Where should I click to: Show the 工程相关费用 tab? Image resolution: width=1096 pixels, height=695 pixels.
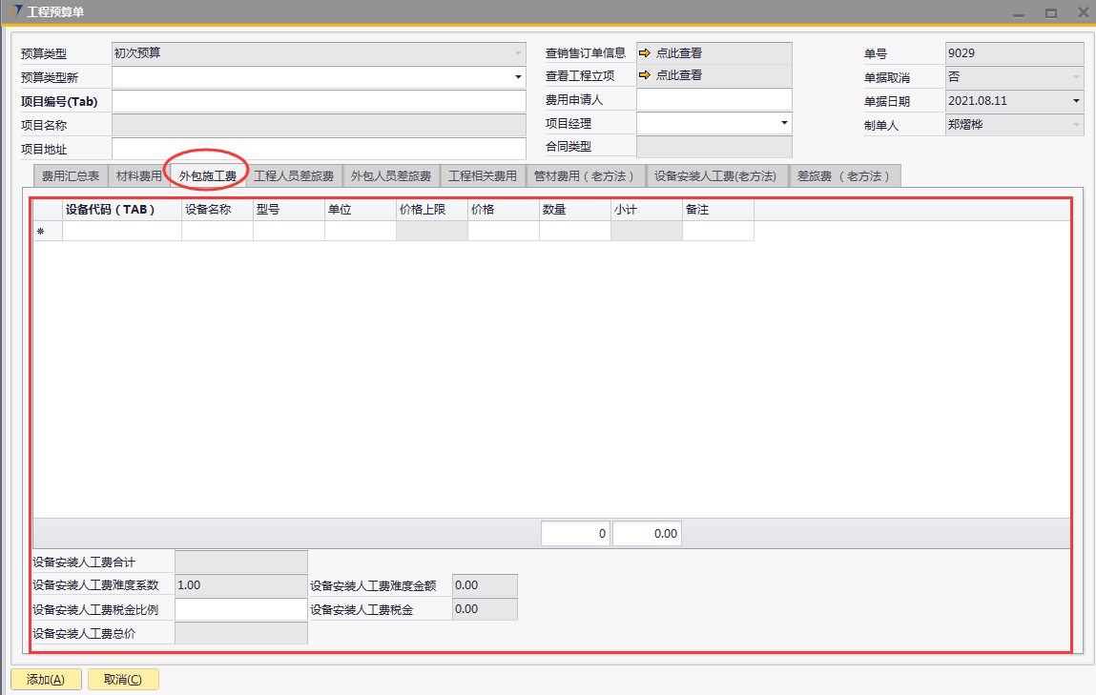pyautogui.click(x=483, y=176)
